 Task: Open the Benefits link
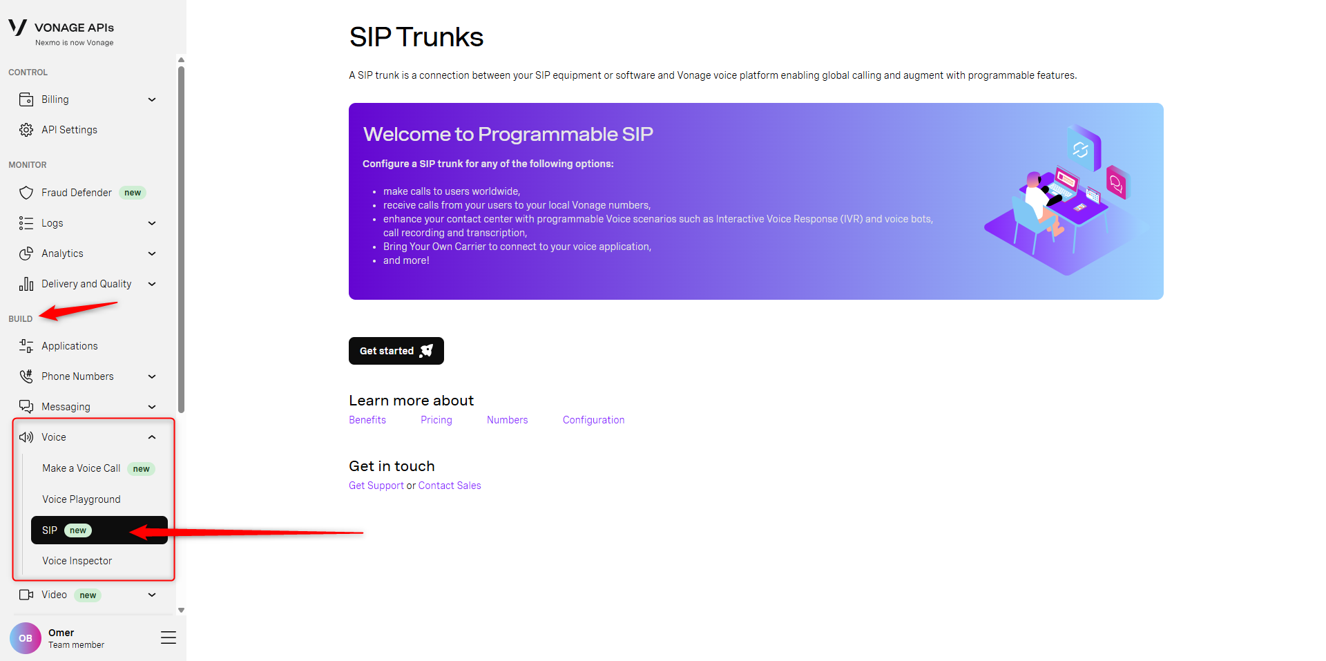coord(367,420)
